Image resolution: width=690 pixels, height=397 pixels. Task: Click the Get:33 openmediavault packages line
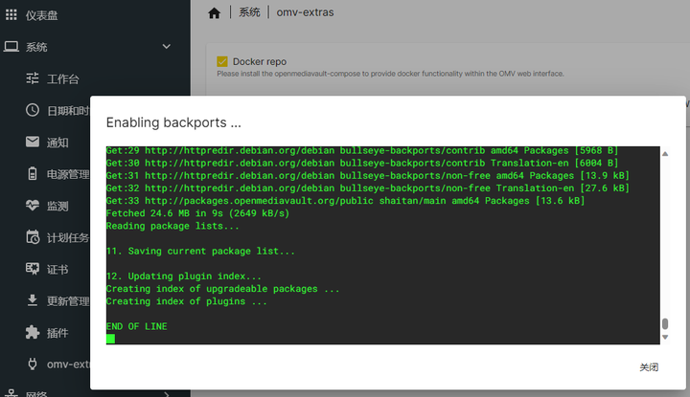[x=345, y=201]
